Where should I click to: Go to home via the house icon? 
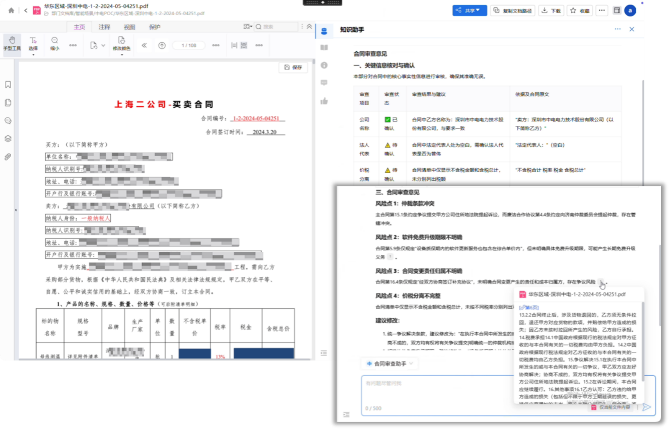click(11, 10)
